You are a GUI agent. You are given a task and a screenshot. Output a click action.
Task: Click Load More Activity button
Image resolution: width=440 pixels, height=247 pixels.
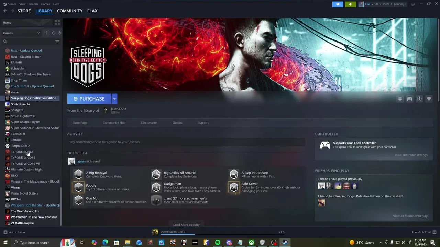[x=186, y=225]
